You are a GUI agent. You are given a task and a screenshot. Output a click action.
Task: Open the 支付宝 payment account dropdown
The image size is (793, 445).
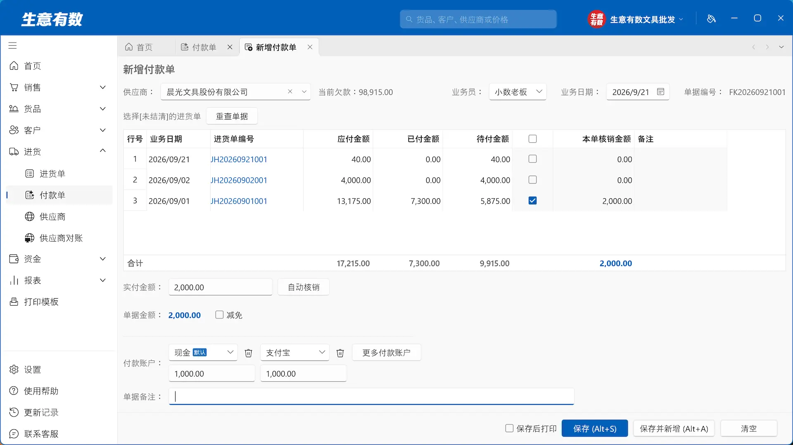[295, 353]
